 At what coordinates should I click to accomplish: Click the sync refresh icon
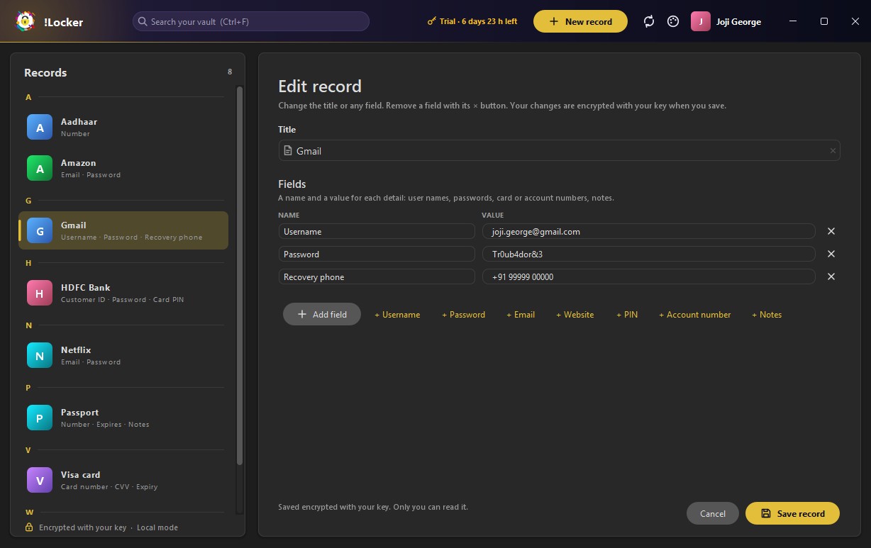click(x=649, y=21)
